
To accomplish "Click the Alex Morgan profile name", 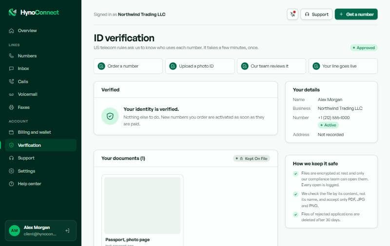I will click(37, 228).
